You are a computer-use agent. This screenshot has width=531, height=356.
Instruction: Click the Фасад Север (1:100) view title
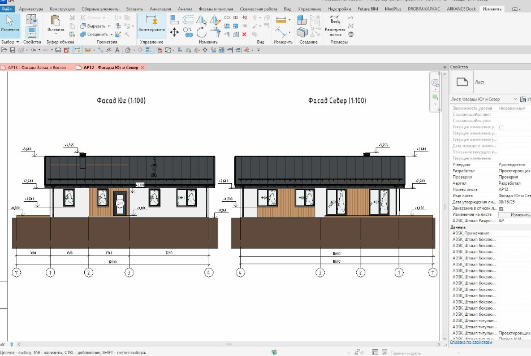337,101
